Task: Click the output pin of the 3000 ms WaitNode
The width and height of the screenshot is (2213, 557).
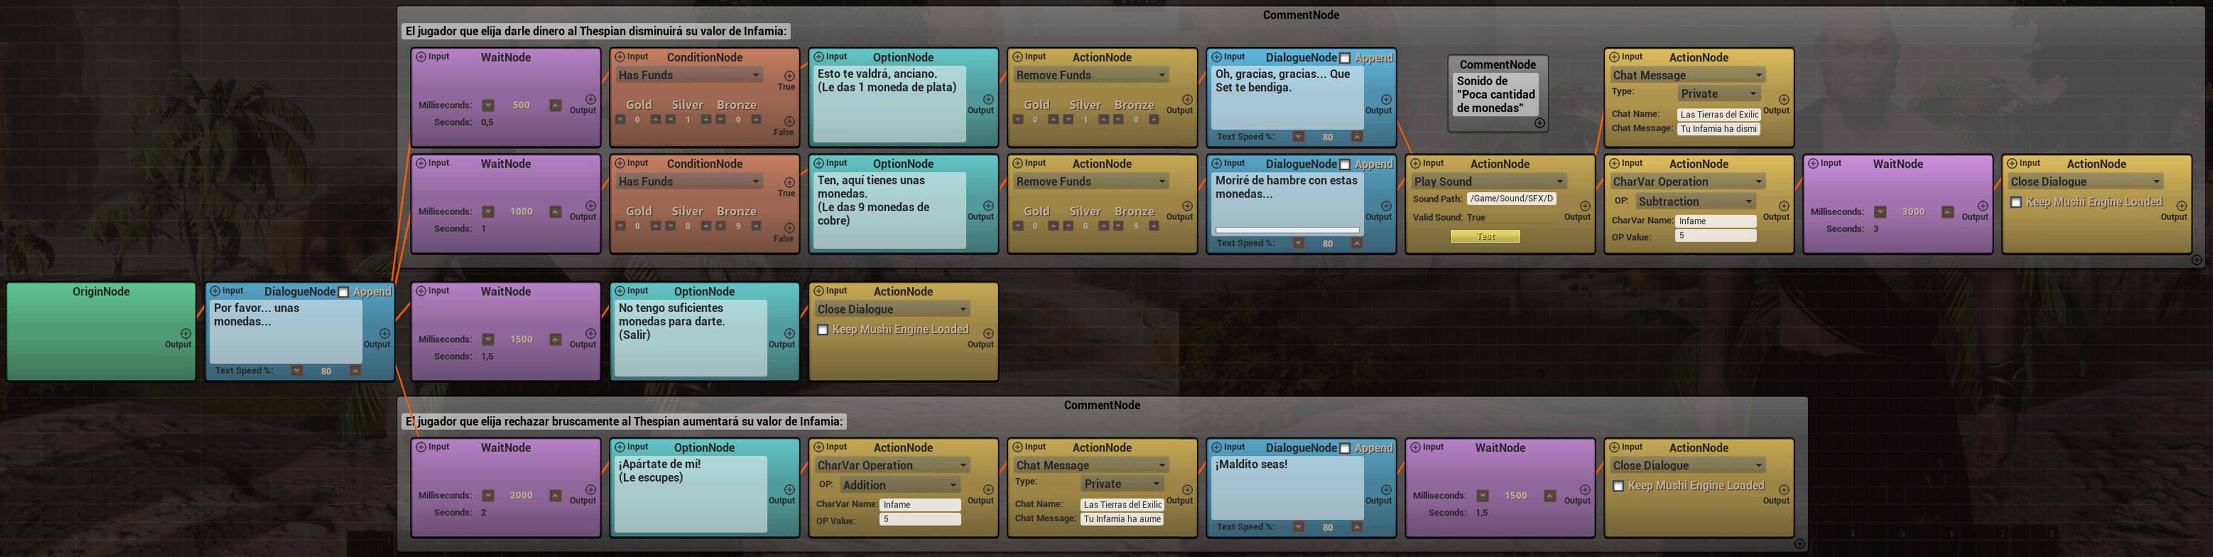Action: click(x=1983, y=206)
